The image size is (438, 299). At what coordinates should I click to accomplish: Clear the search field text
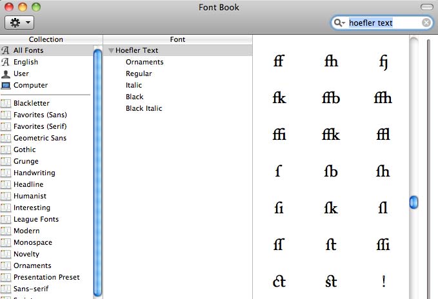click(x=426, y=23)
